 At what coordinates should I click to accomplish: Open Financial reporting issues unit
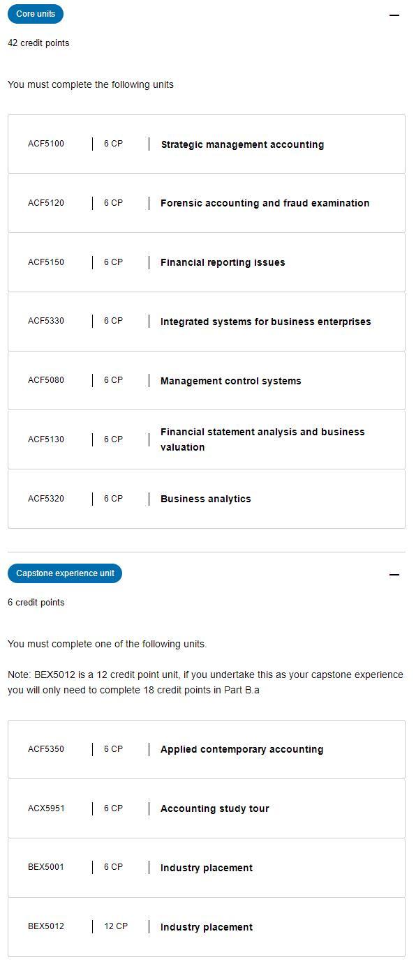tap(207, 262)
